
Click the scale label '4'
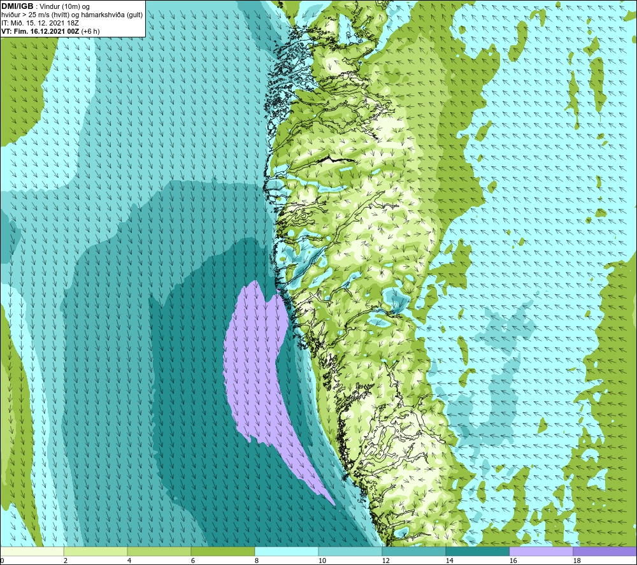pyautogui.click(x=129, y=561)
